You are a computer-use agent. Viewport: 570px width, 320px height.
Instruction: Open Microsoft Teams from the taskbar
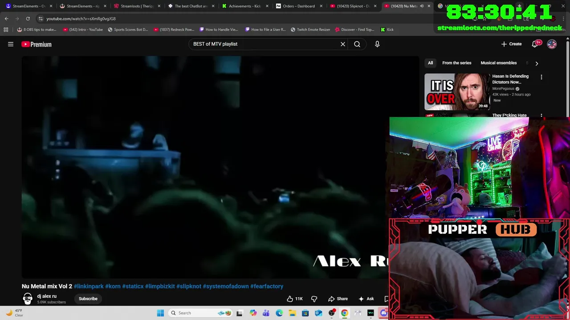point(266,313)
